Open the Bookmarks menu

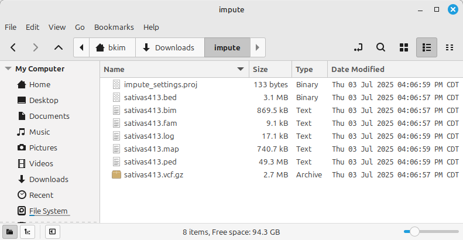(114, 27)
